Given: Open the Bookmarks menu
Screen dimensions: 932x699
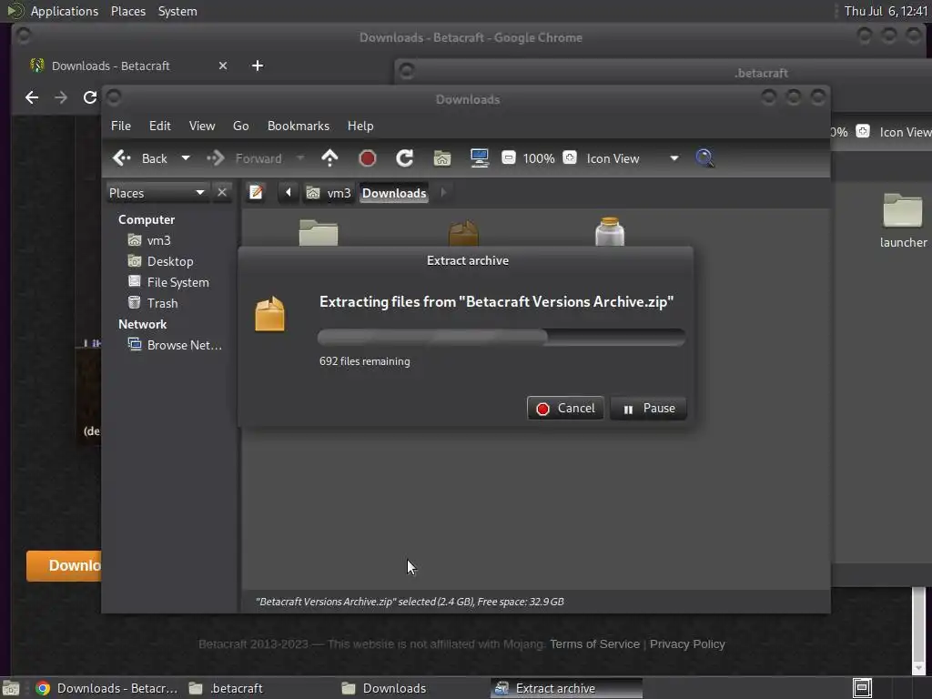Looking at the screenshot, I should click(299, 126).
